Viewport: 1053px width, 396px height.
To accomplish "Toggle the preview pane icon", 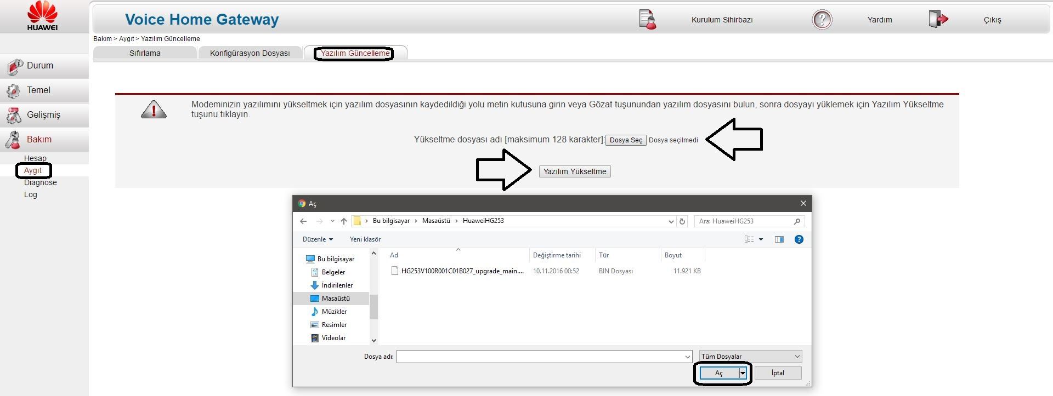I will click(x=779, y=239).
